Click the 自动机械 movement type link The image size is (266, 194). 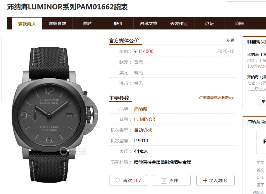(143, 130)
